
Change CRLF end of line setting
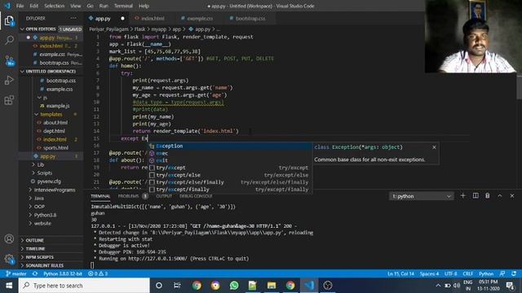tap(467, 273)
